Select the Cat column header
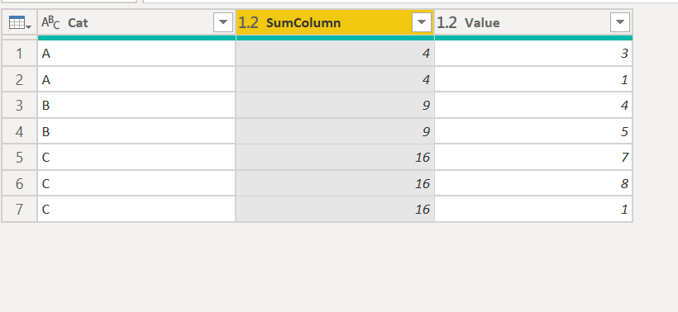The height and width of the screenshot is (312, 678). (136, 22)
